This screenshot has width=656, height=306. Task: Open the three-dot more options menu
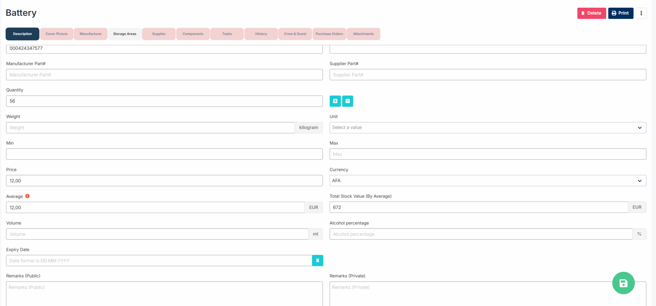click(x=641, y=13)
